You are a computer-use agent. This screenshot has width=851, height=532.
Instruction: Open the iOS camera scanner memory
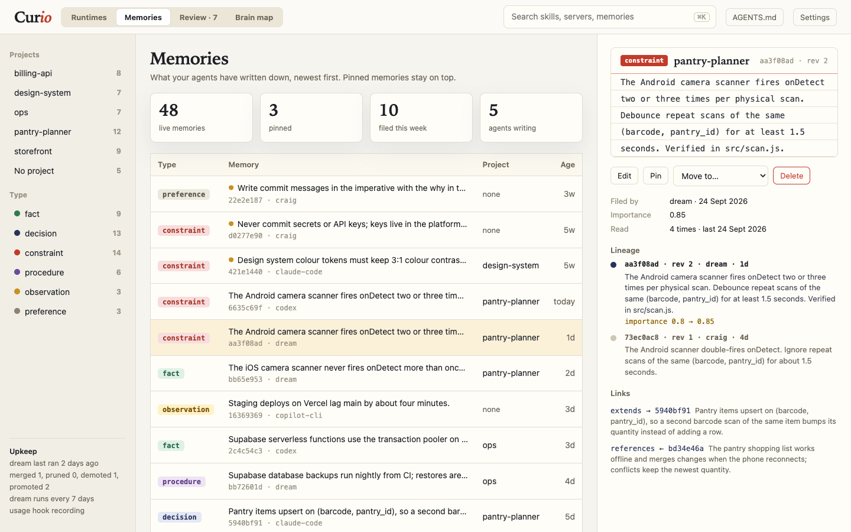point(366,374)
